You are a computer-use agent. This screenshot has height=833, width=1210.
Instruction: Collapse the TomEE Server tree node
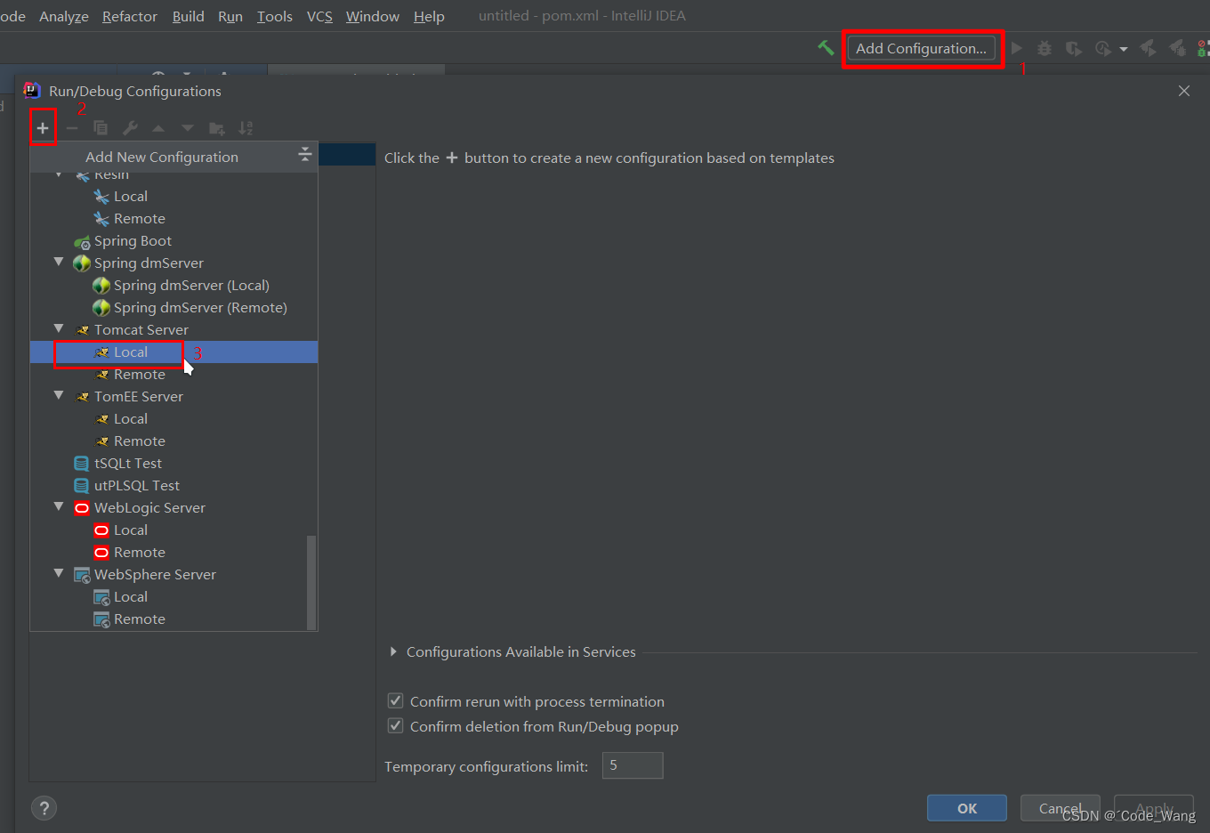tap(59, 396)
